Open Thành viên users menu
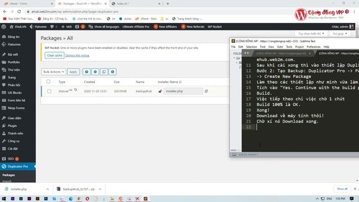The image size is (359, 202). (15, 134)
